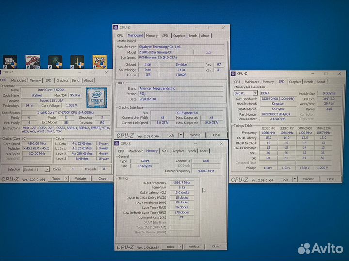Choose About tab in SPD window
The width and height of the screenshot is (349, 261).
[x=321, y=82]
